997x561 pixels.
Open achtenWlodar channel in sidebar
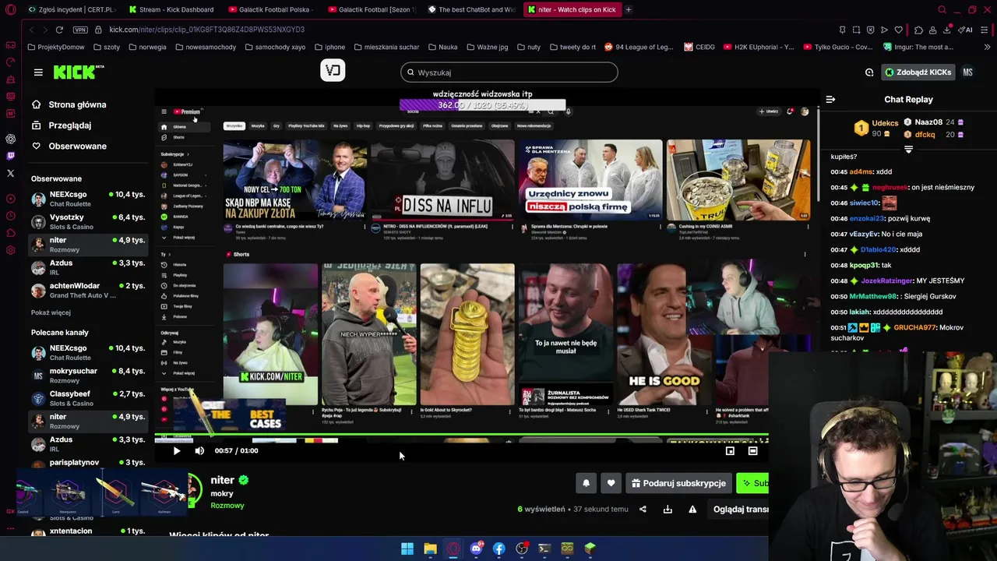tap(87, 290)
